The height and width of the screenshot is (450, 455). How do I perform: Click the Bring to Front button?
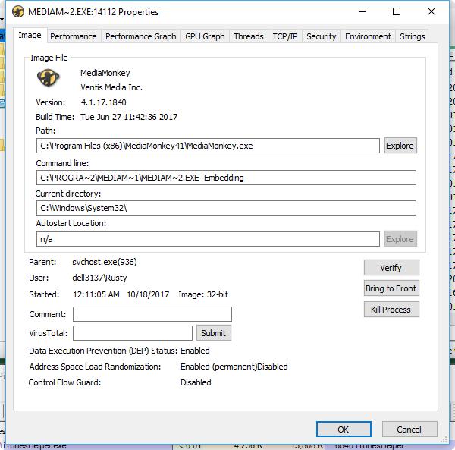point(391,288)
